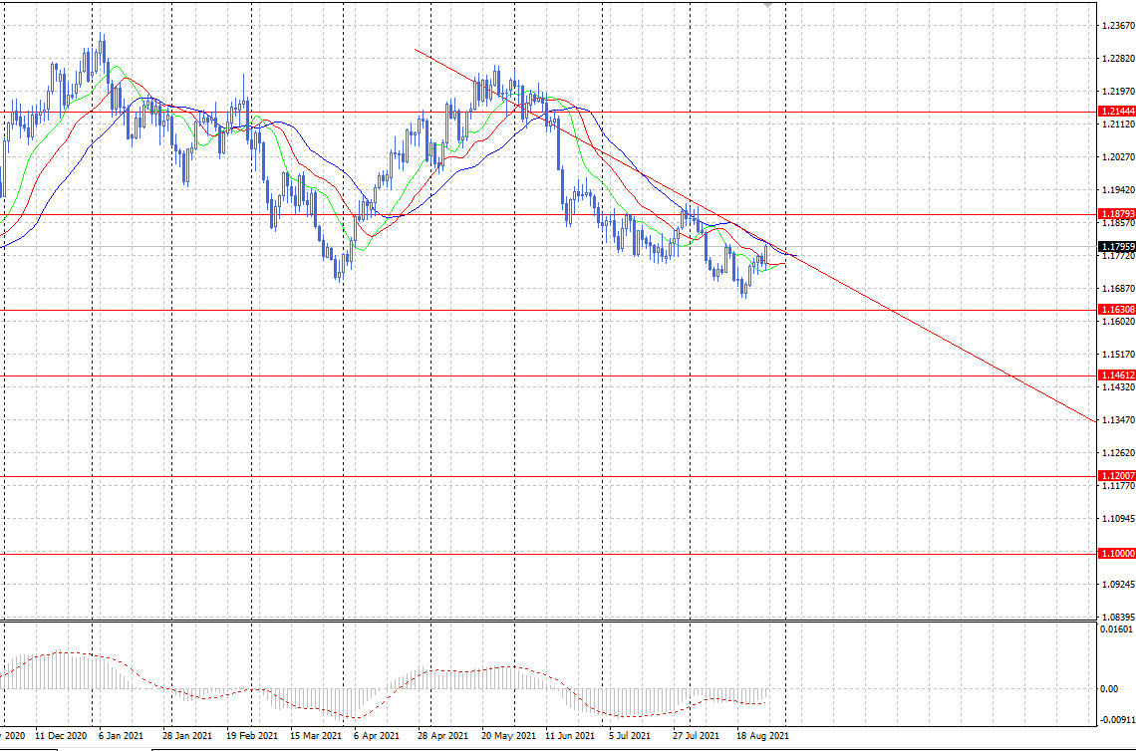Click the 6 Jan 2021 date label

coord(121,736)
